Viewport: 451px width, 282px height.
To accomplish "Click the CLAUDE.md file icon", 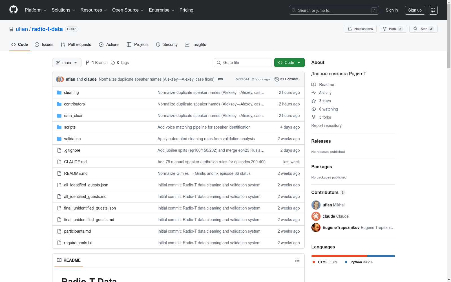I will click(x=59, y=162).
